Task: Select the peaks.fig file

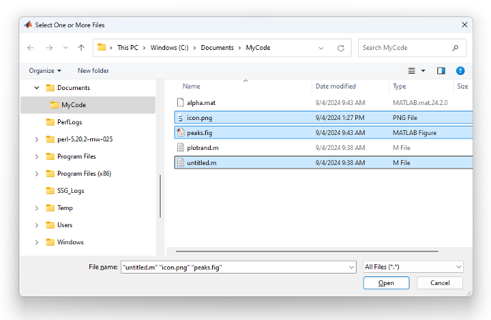Action: point(323,133)
